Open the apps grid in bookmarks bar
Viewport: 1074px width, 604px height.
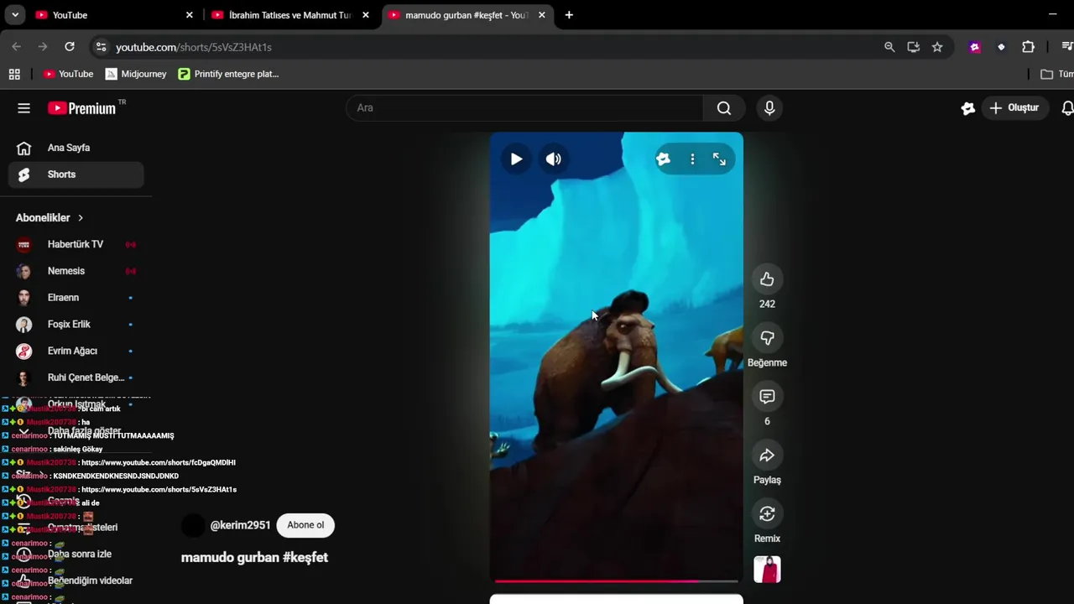pos(14,74)
